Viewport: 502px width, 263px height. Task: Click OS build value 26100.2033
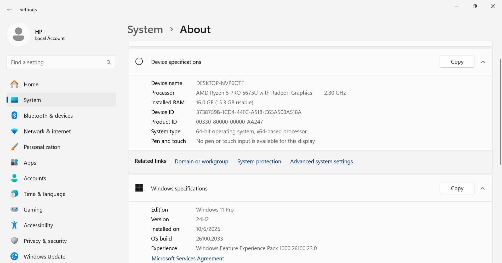click(x=209, y=239)
